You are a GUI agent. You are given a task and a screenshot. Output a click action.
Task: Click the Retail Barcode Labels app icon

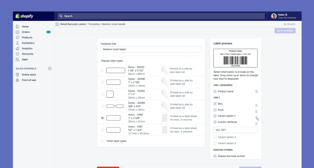[57, 24]
